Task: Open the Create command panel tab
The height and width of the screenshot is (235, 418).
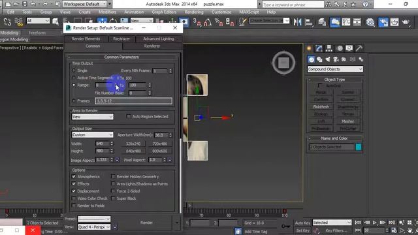Action: 309,48
